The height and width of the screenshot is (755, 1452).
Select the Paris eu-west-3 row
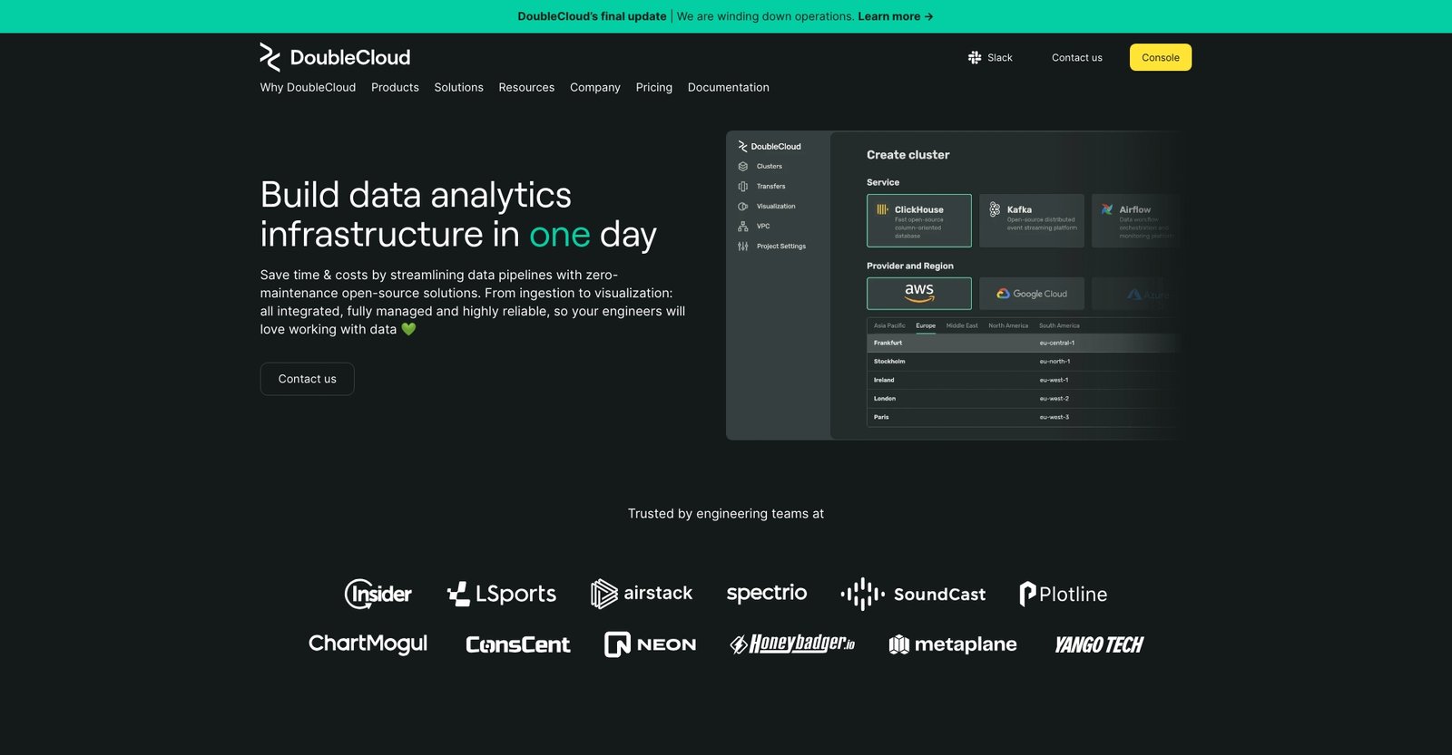click(1024, 417)
